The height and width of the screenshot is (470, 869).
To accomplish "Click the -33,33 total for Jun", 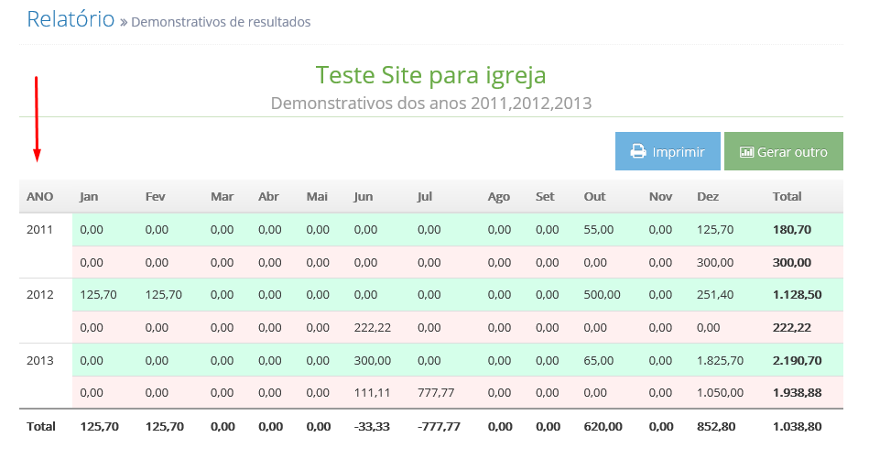I will tap(372, 426).
